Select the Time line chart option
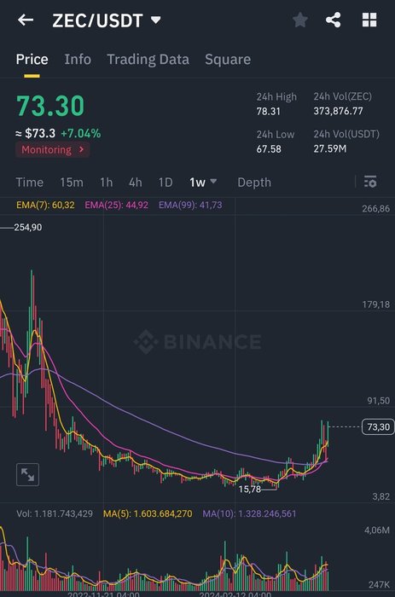The width and height of the screenshot is (395, 597). point(29,183)
